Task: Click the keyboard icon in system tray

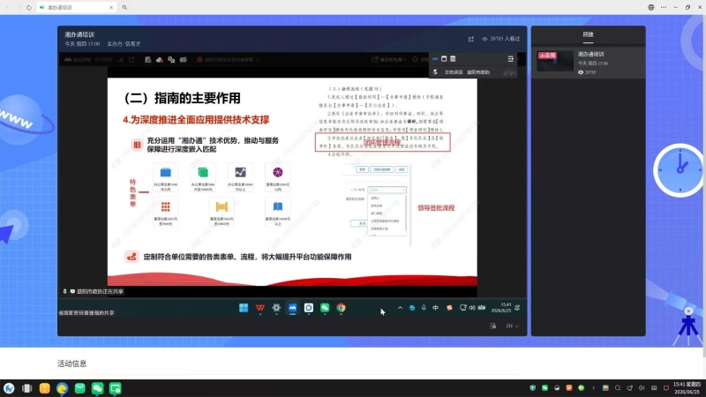Action: (654, 387)
